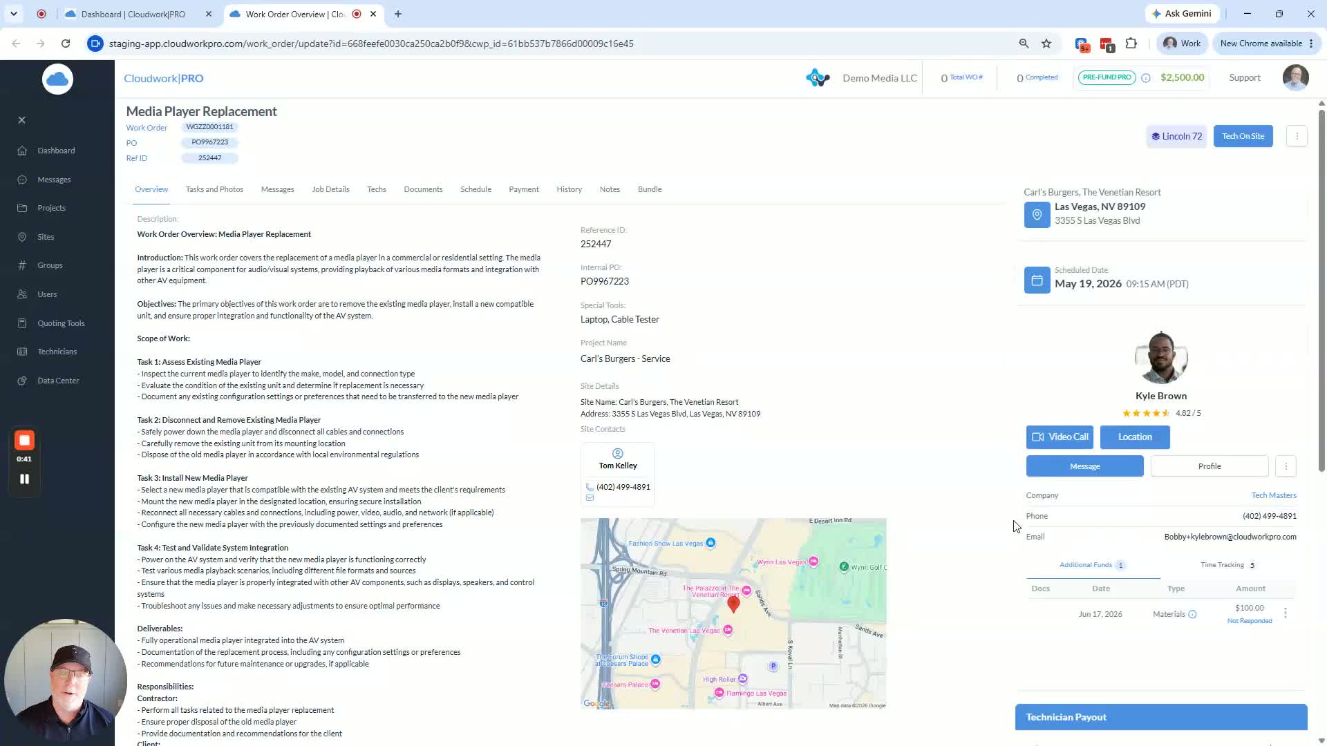This screenshot has height=746, width=1327.
Task: Click the Materials info icon
Action: point(1192,614)
